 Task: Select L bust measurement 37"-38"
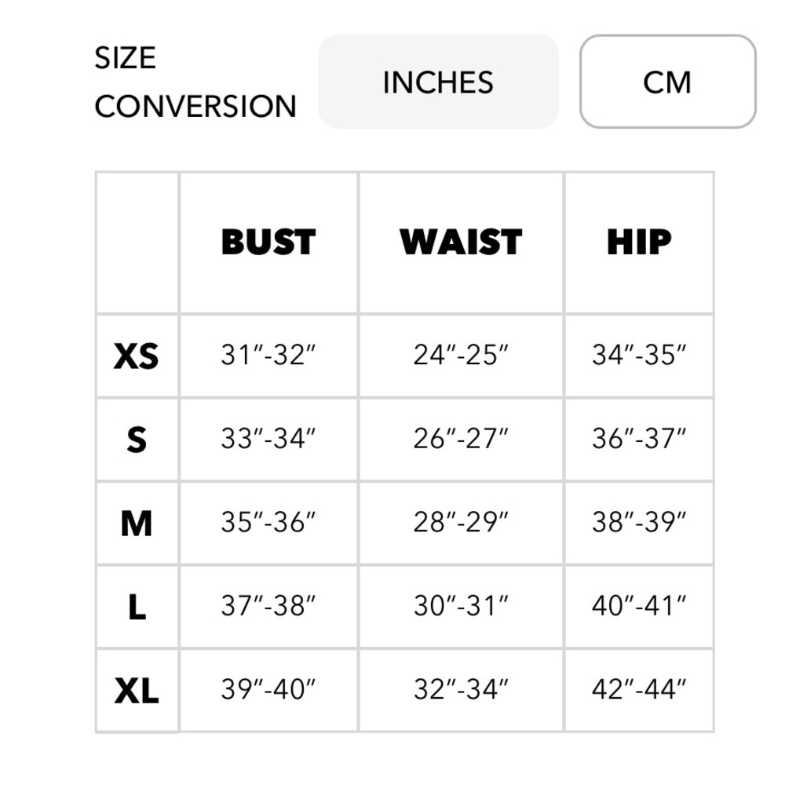click(268, 606)
